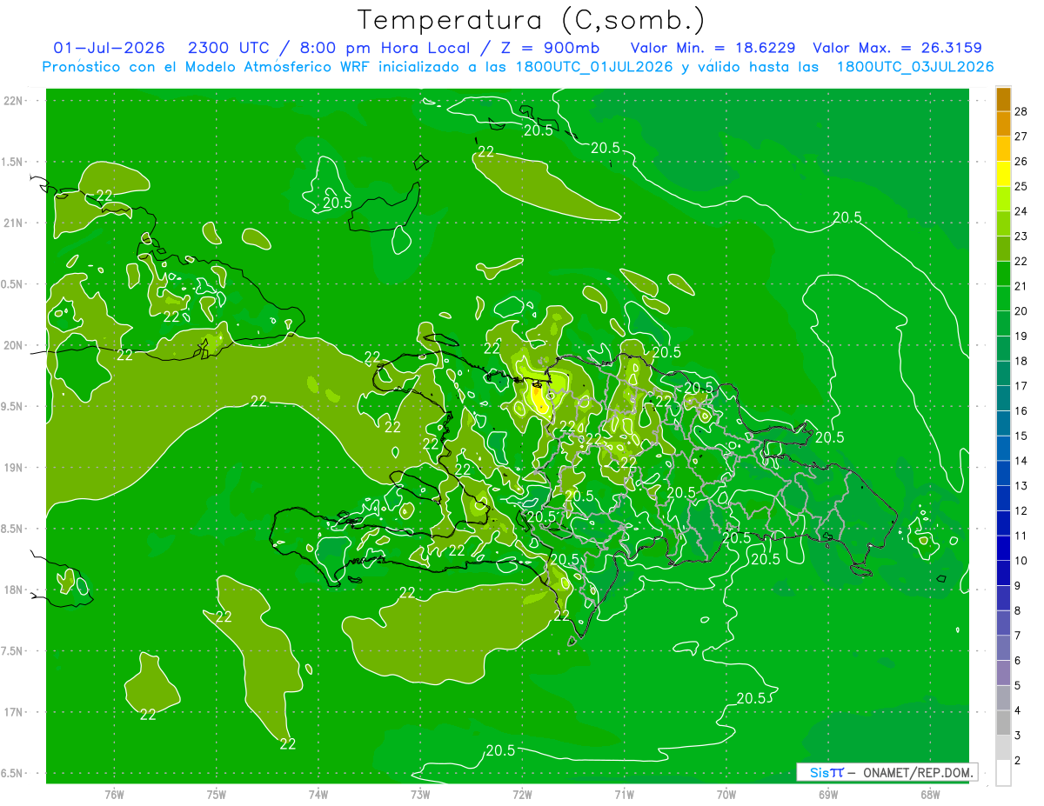Click the 76W longitude axis label
The height and width of the screenshot is (806, 1044).
(x=114, y=794)
